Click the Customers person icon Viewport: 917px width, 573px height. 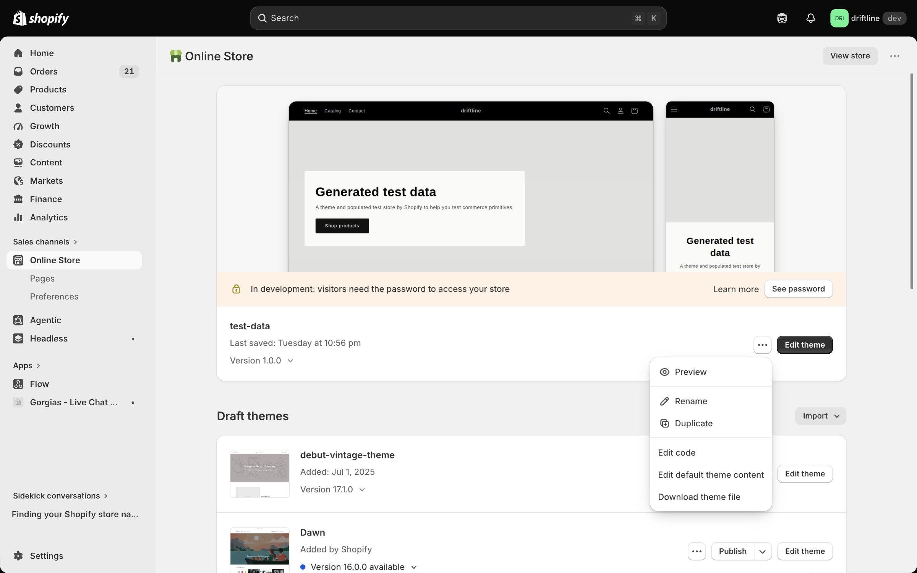[x=18, y=108]
